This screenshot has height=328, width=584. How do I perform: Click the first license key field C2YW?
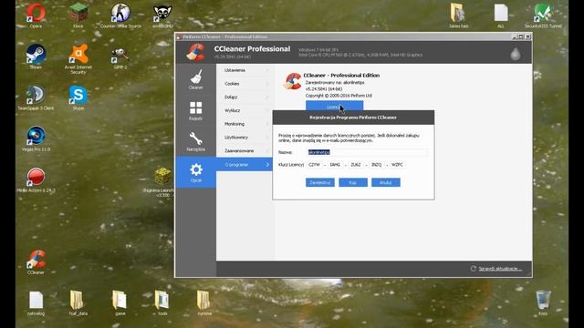coord(315,165)
